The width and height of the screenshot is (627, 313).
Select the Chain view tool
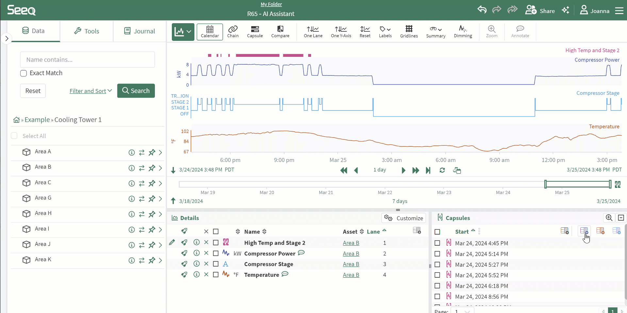coord(233,32)
